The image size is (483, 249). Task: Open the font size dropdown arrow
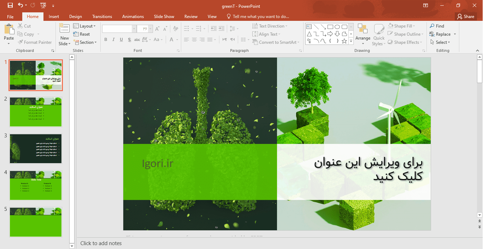(x=151, y=29)
